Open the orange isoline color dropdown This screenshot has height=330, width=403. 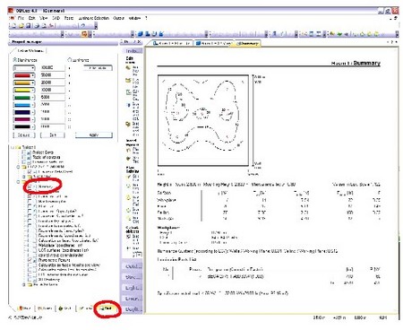(33, 82)
